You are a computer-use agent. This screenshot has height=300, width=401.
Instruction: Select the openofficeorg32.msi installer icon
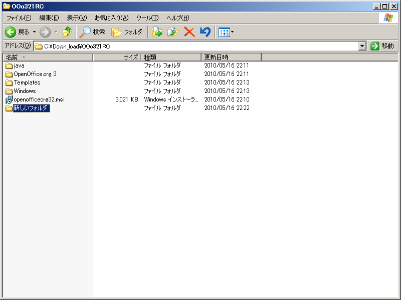[9, 99]
